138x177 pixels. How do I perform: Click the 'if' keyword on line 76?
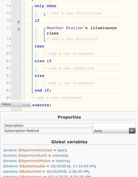[x=37, y=21]
